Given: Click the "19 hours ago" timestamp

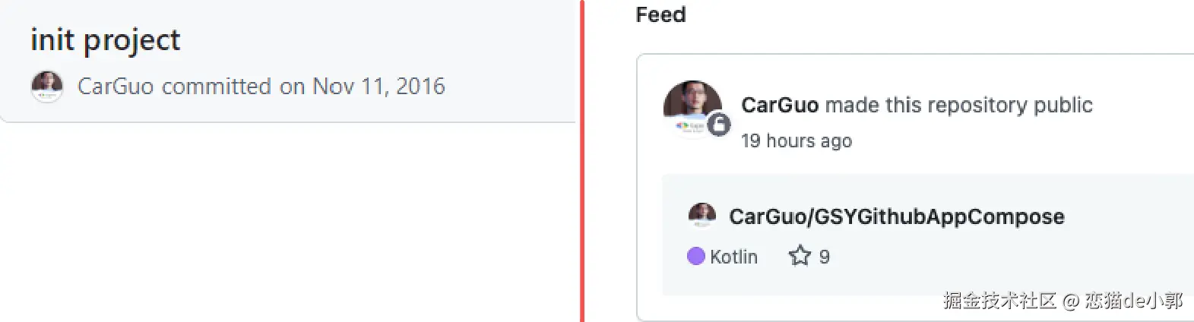Looking at the screenshot, I should click(x=796, y=141).
